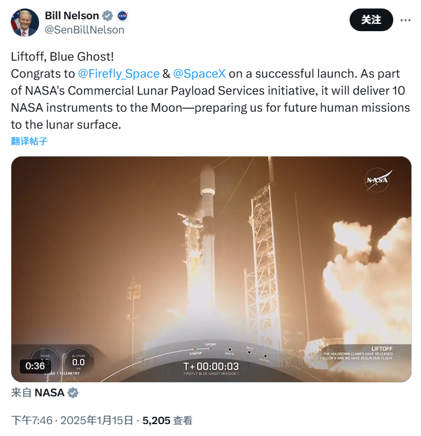The height and width of the screenshot is (436, 421).
Task: Select the MAX-Q marker on the launch timeline
Action: tap(229, 351)
